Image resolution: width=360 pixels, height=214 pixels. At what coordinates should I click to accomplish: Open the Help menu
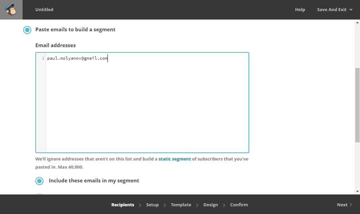(300, 10)
